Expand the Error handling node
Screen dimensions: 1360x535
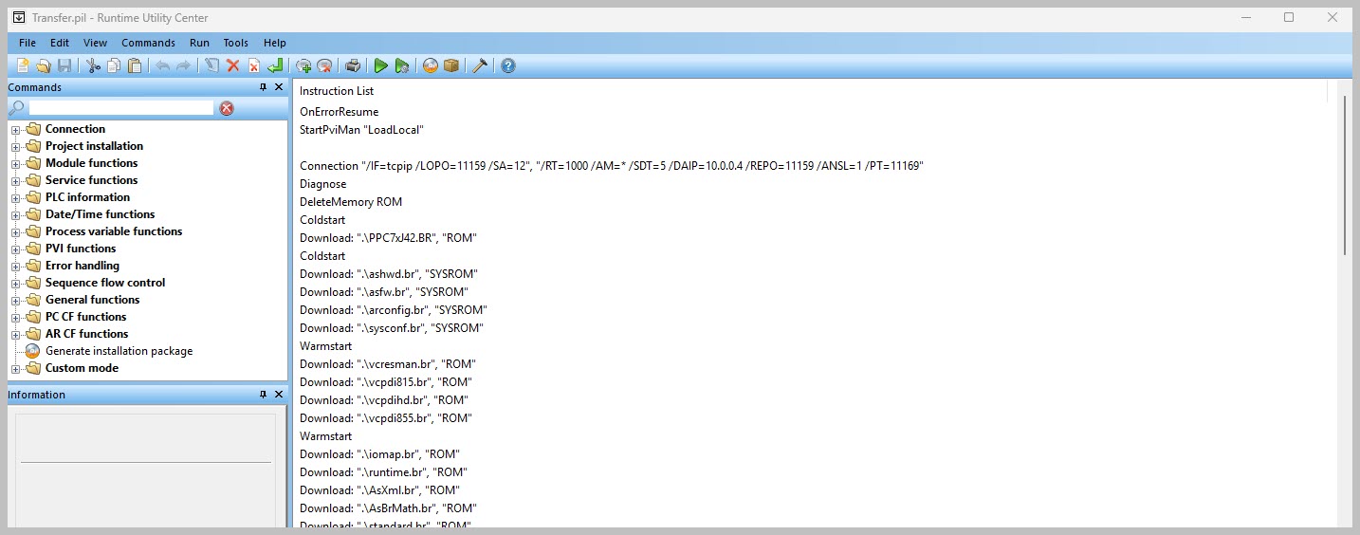coord(15,267)
